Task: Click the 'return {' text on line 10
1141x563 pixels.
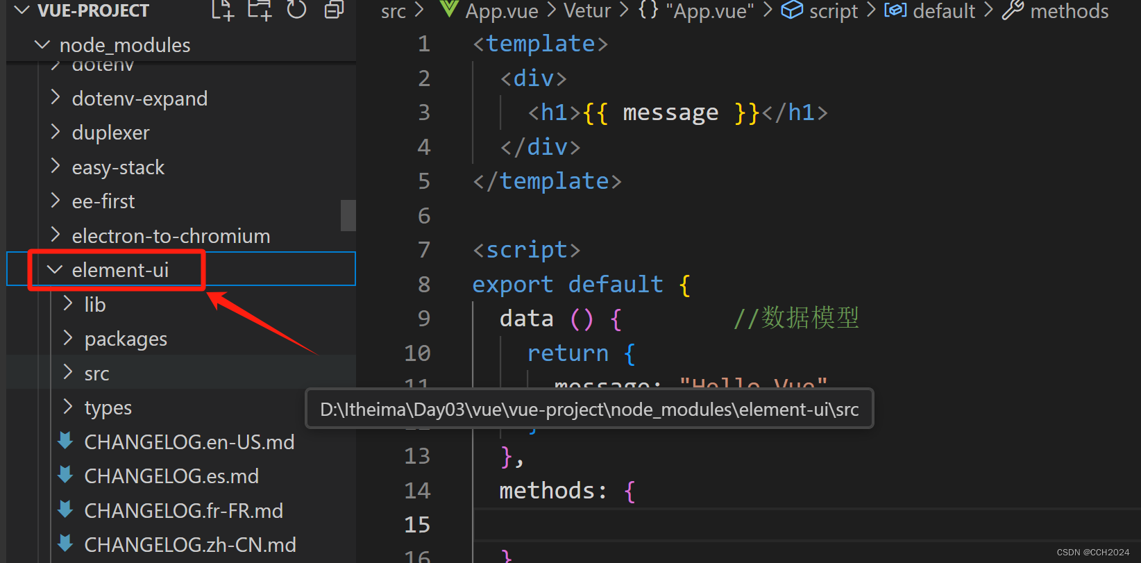Action: point(582,353)
